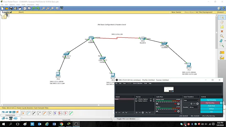Click the Router1 2911 device
The image size is (226, 127).
[143, 38]
